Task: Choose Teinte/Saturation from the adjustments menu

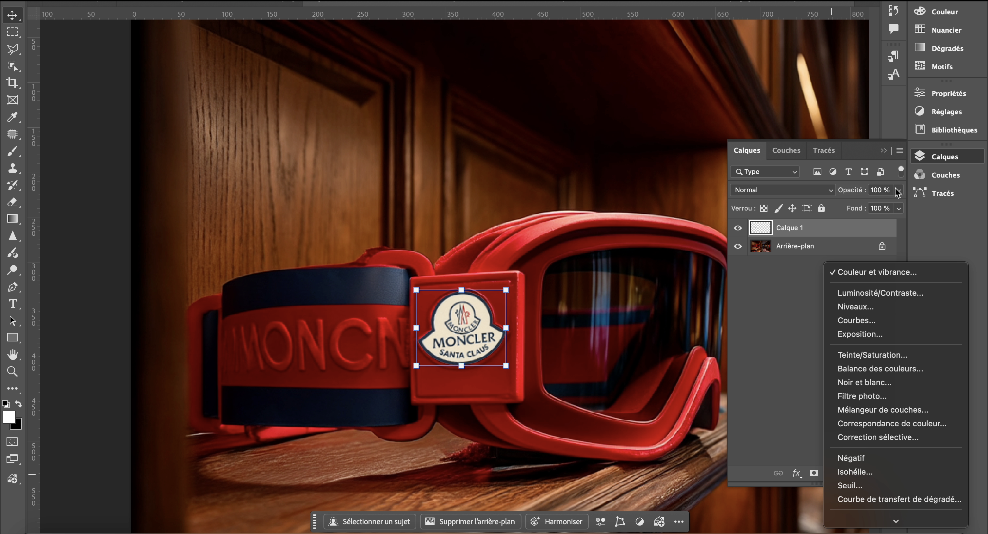Action: click(872, 355)
